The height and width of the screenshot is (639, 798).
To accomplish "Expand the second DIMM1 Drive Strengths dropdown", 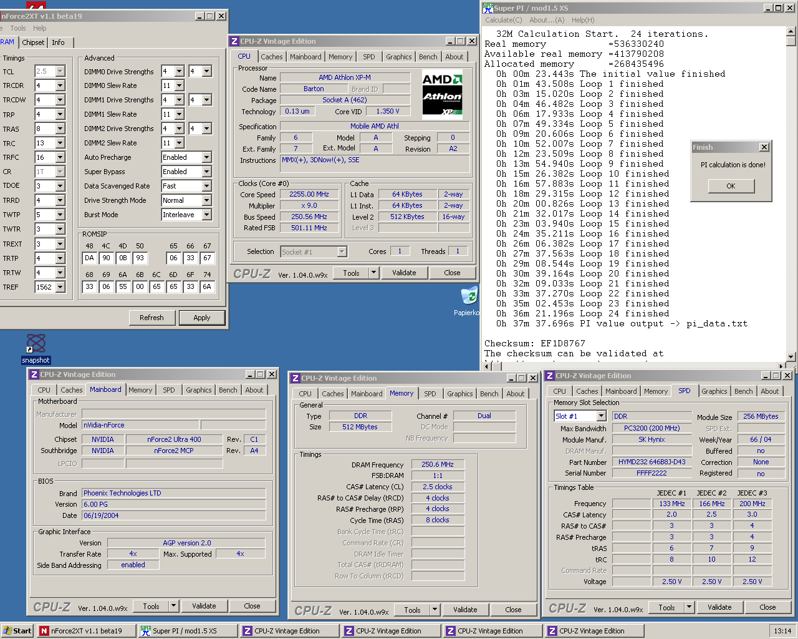I will point(206,100).
